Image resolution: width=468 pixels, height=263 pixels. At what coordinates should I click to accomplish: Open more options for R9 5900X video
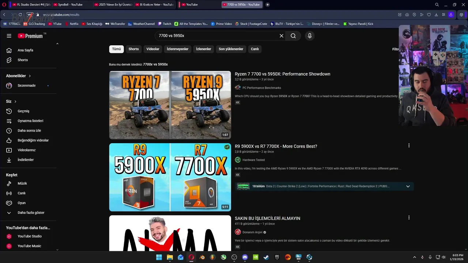coord(409,145)
